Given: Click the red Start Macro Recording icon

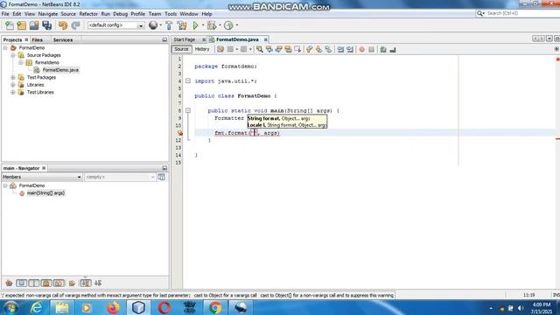Looking at the screenshot, I should [x=361, y=49].
